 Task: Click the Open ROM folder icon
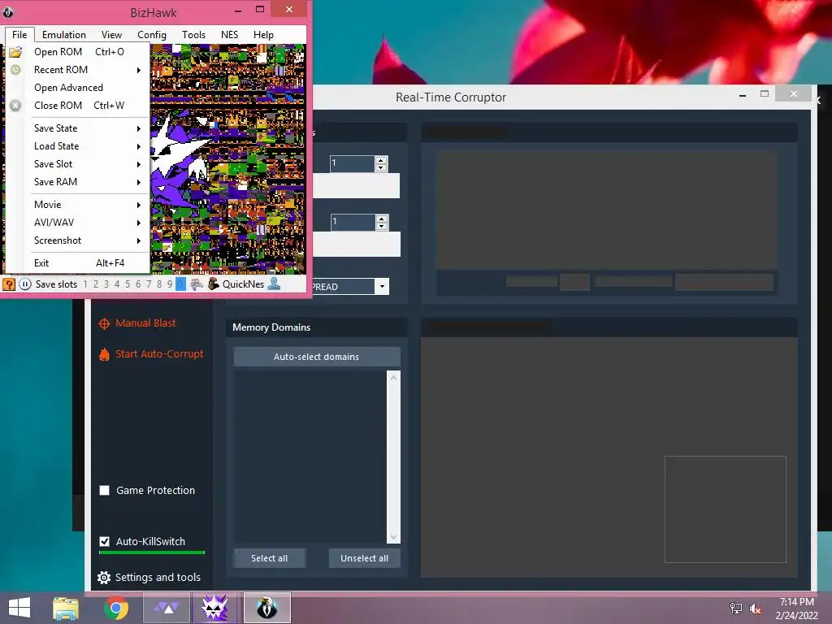15,52
